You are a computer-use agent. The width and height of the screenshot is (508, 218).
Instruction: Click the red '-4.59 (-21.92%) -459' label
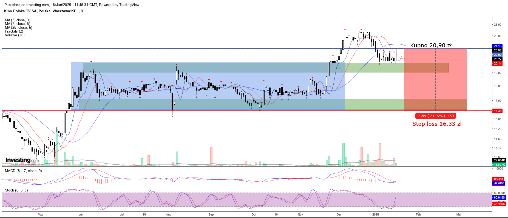pos(436,116)
